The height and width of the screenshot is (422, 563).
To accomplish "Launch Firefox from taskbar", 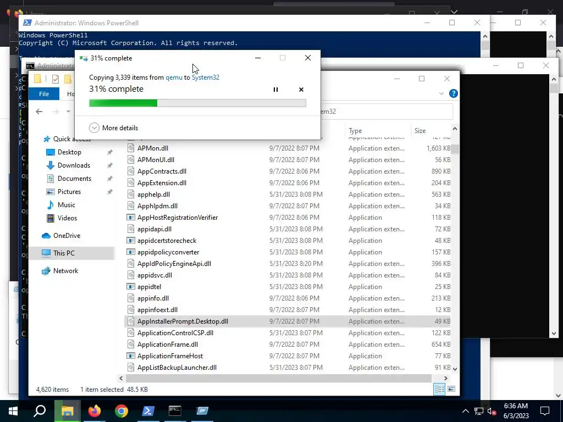I will [x=95, y=411].
